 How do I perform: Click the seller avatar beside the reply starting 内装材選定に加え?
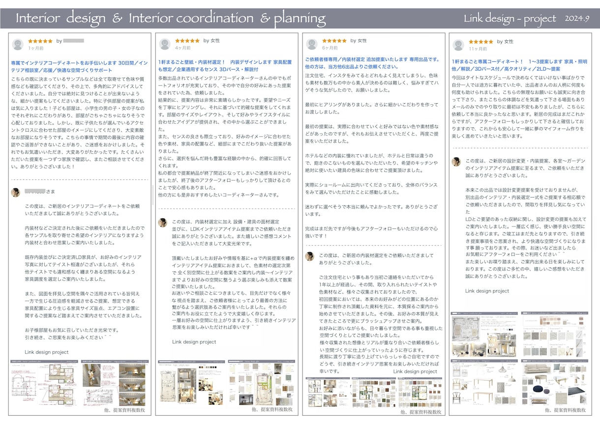coord(162,223)
